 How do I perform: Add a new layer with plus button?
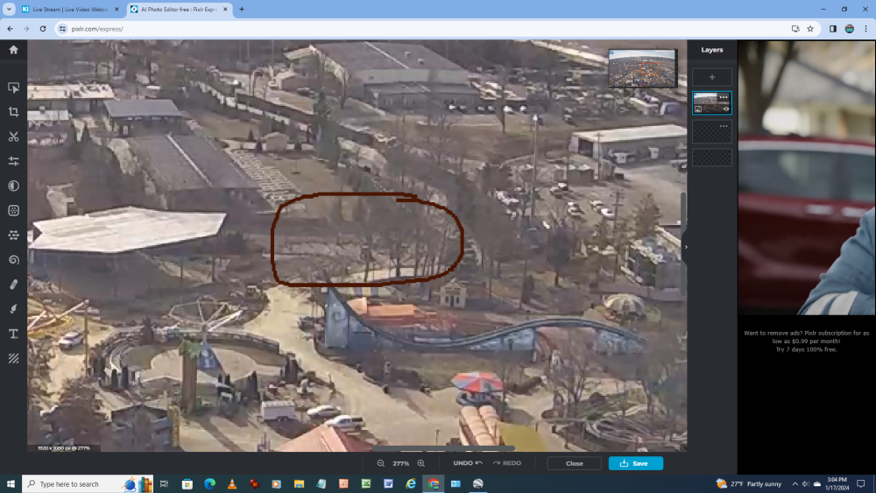coord(711,77)
